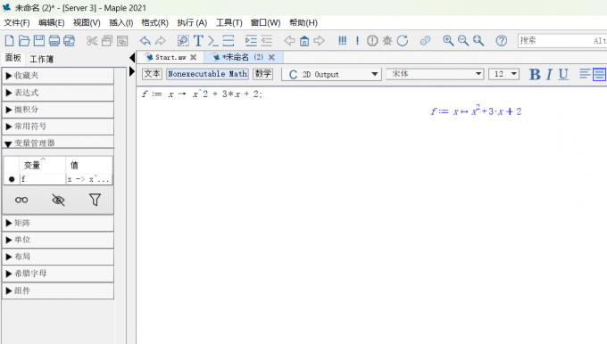Viewport: 607px width, 344px height.
Task: Open the 编辑(E) menu
Action: pos(52,23)
